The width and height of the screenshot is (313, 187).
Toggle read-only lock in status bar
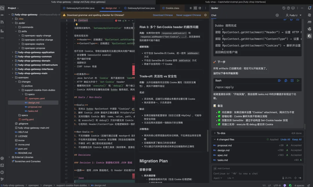309,185
